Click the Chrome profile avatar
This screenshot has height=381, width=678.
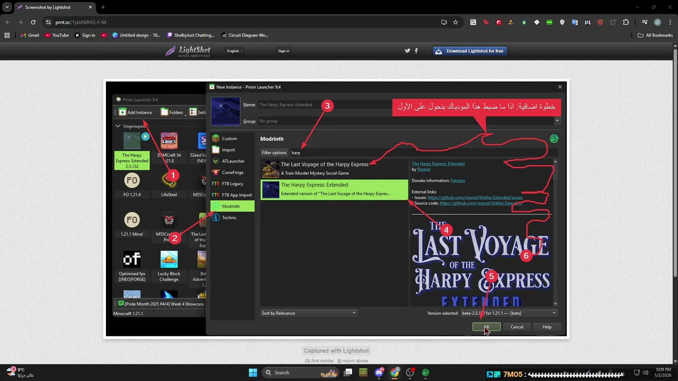(x=657, y=22)
